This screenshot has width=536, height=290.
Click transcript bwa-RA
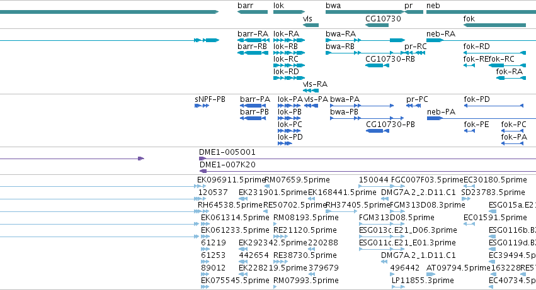pyautogui.click(x=365, y=40)
